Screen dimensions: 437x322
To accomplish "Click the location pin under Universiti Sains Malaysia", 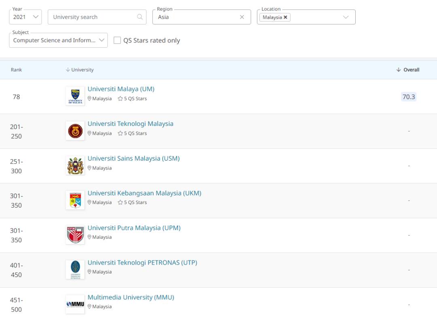I will [89, 168].
